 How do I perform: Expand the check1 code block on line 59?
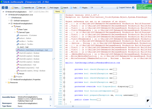click(64, 69)
